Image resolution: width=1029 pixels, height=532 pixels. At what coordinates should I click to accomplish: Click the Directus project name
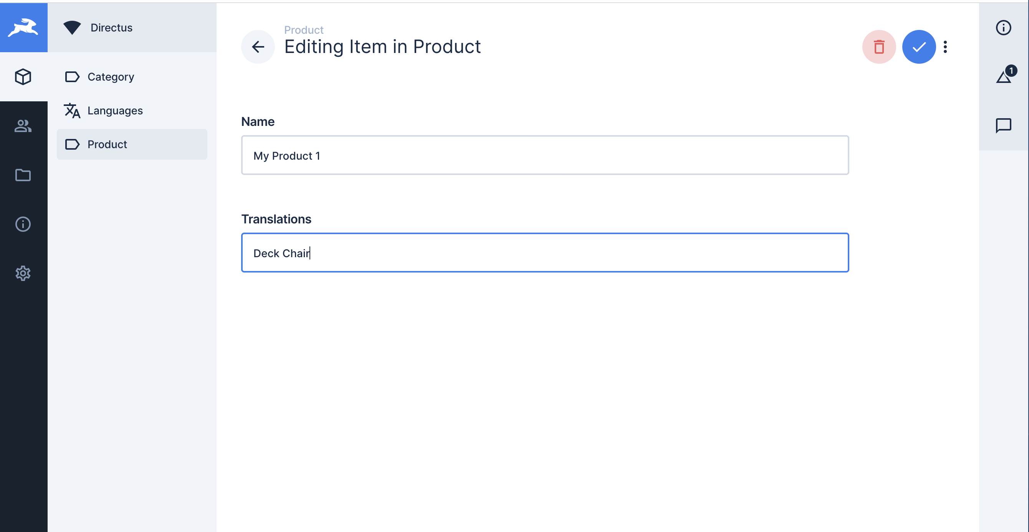pos(111,28)
